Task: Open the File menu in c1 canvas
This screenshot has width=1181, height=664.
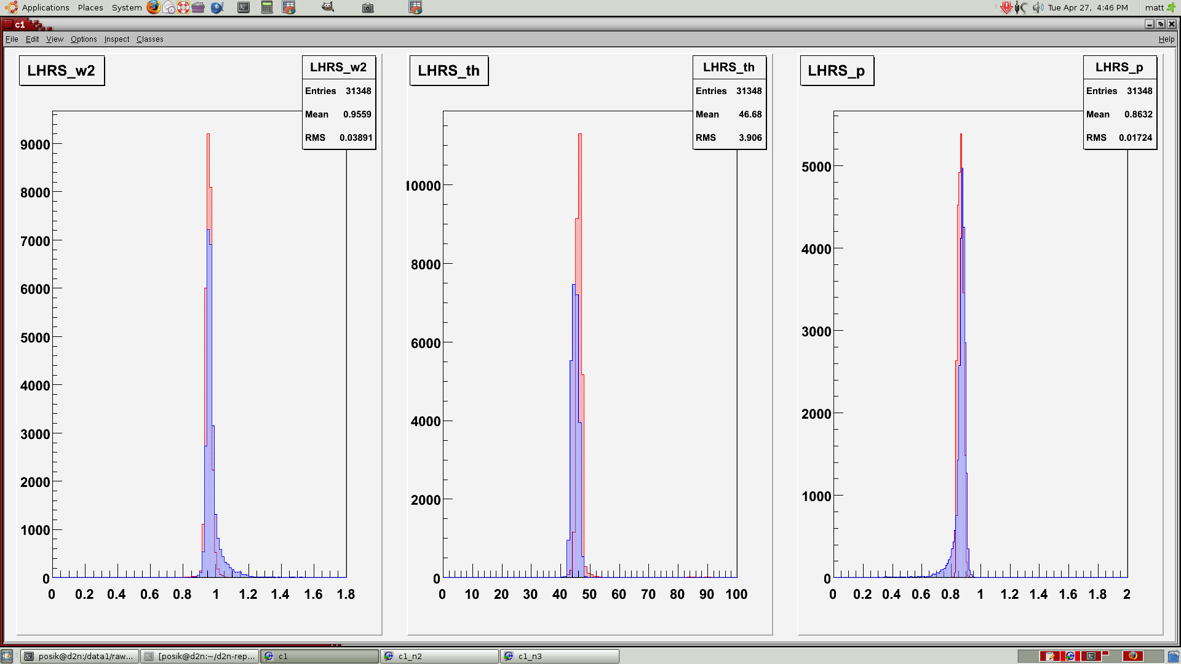Action: click(x=12, y=39)
